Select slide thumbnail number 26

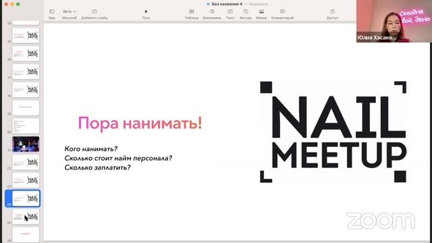click(x=26, y=234)
